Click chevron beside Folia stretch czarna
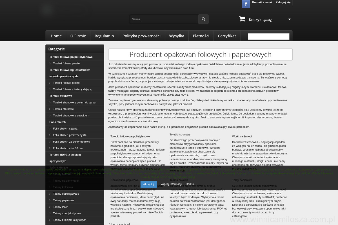This screenshot has width=338, height=225. (50, 129)
